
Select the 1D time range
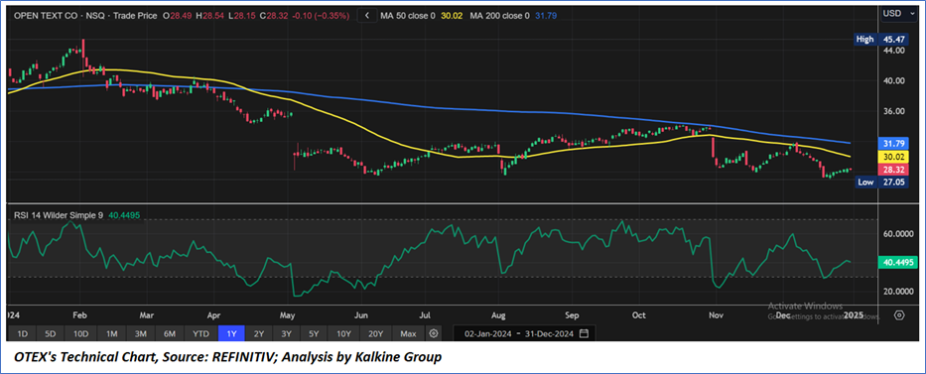pyautogui.click(x=23, y=334)
